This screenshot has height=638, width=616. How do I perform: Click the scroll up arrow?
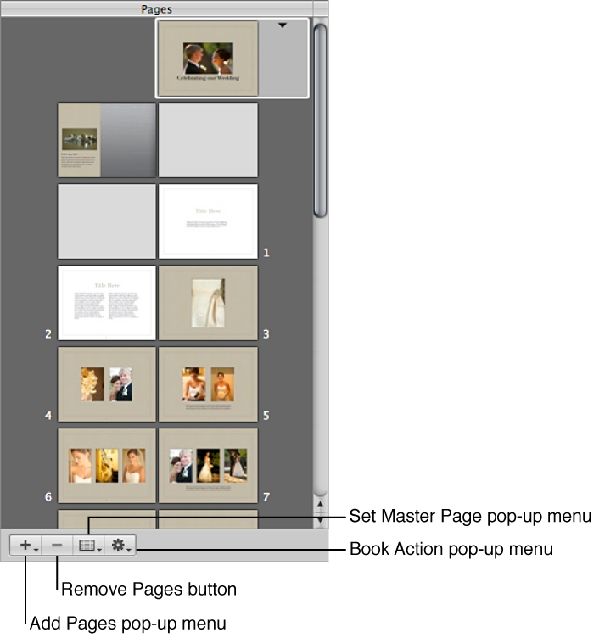tap(320, 505)
